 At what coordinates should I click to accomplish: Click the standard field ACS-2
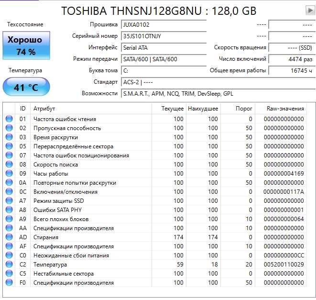[218, 82]
